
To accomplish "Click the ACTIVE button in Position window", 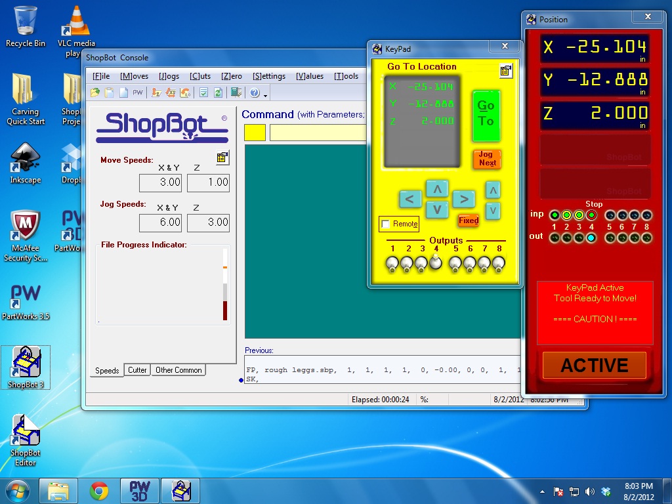I will coord(595,366).
